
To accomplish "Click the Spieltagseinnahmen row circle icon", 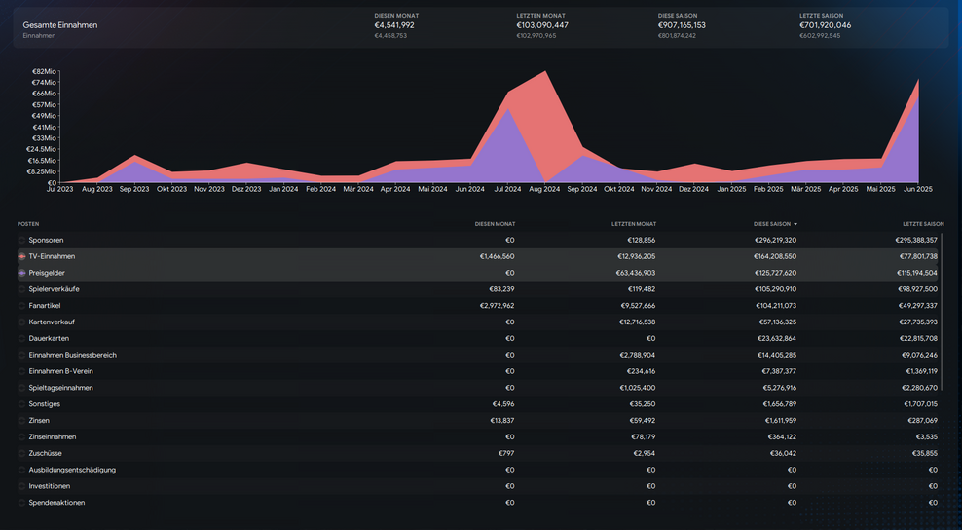I will tap(21, 388).
